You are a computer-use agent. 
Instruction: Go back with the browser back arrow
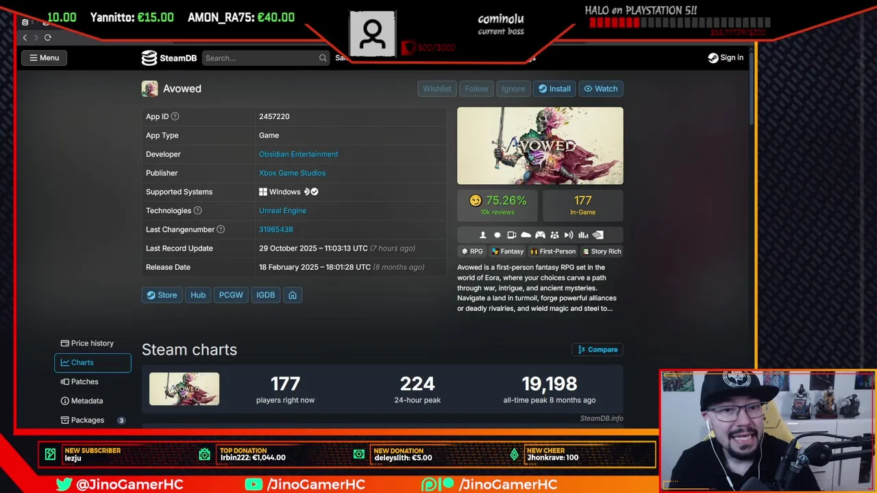25,38
